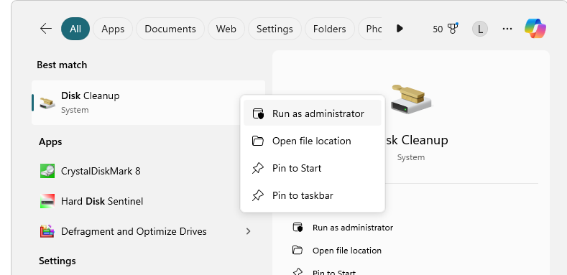Choose Run as administrator in context menu

(313, 113)
